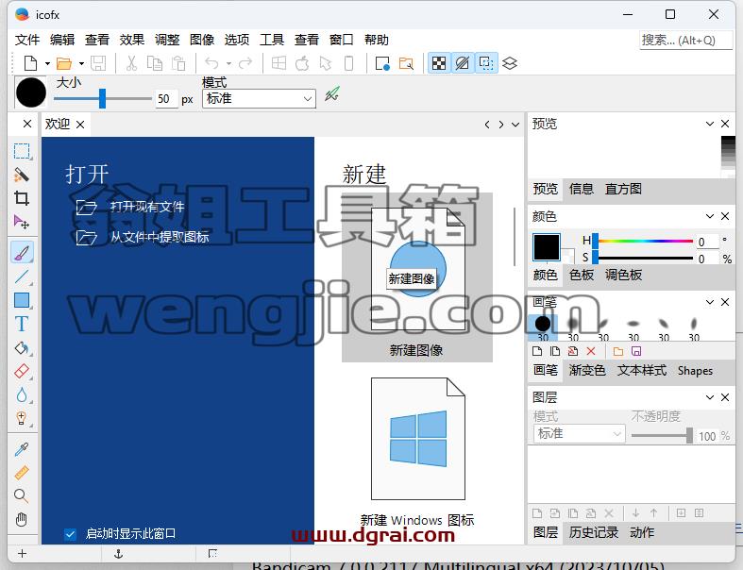This screenshot has height=570, width=743.
Task: Select the Dodge lightbulb tool
Action: pos(22,418)
